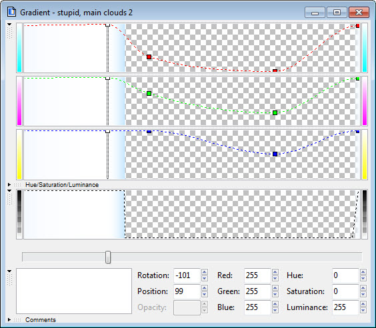The width and height of the screenshot is (376, 328).
Task: Click inside the empty comments text box
Action: click(74, 291)
